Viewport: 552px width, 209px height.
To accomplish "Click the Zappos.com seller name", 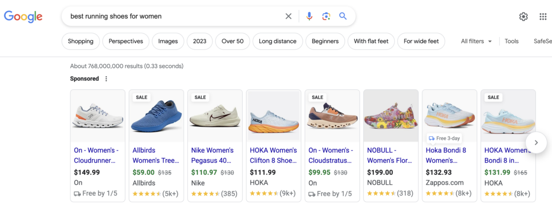I will coord(445,183).
